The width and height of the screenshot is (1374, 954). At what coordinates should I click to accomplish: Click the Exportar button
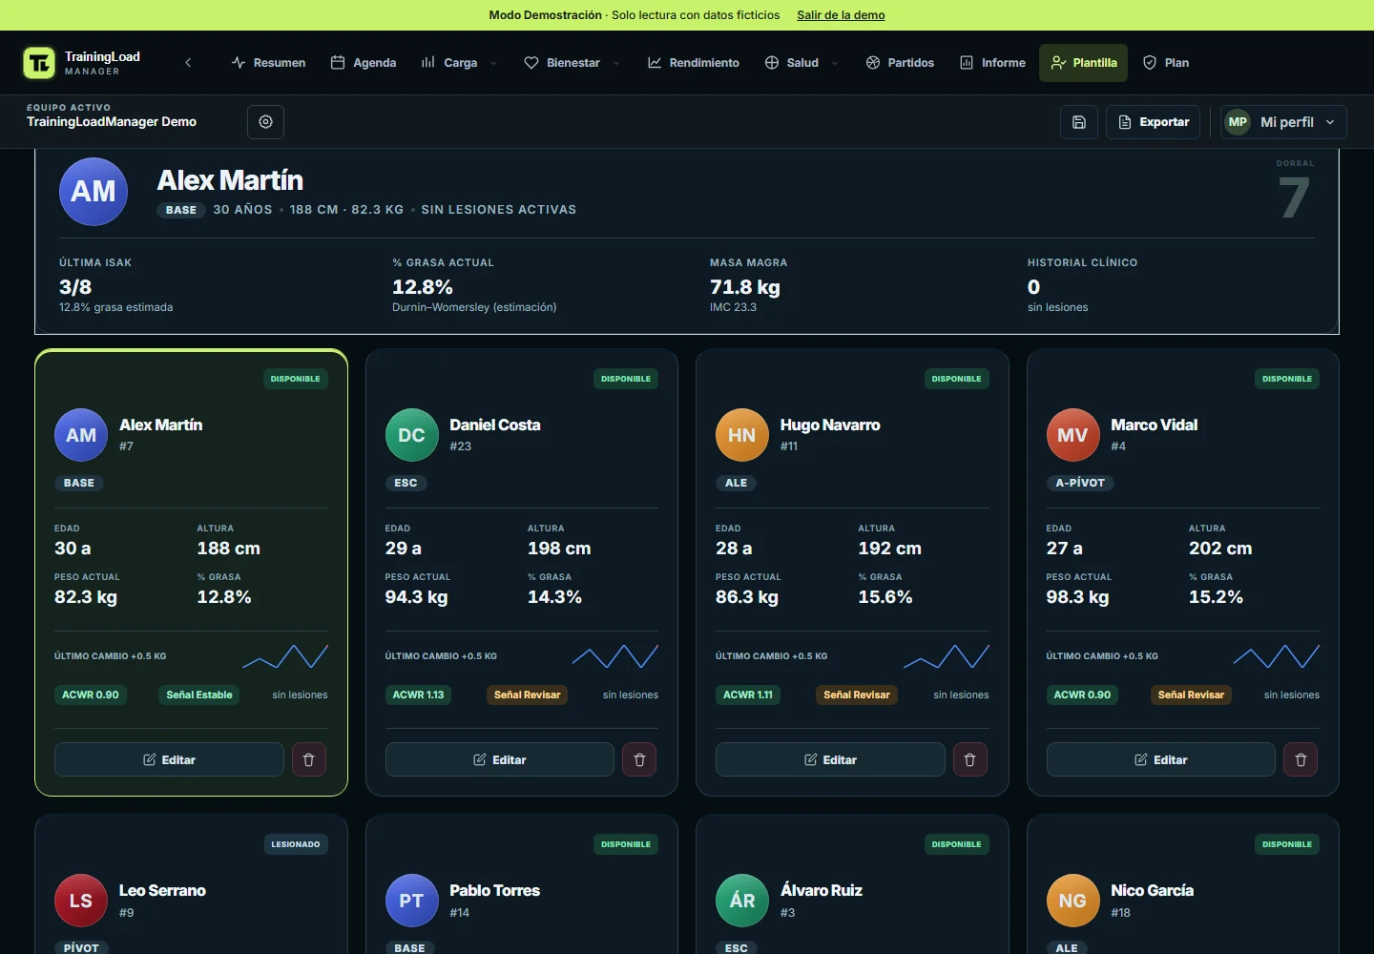(1154, 122)
